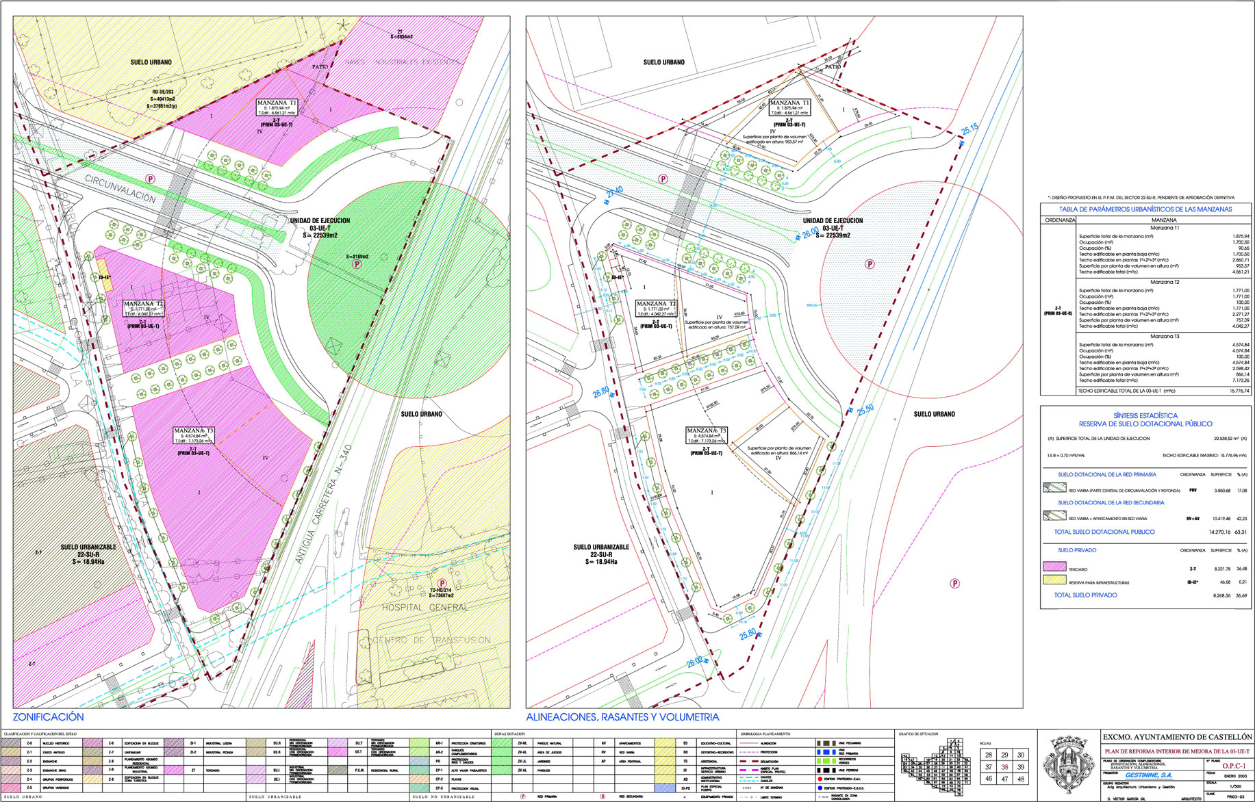The width and height of the screenshot is (1255, 802).
Task: Click the Reserva para Infraestructuras yellow swatch
Action: (1054, 580)
